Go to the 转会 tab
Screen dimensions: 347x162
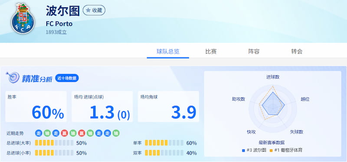(x=297, y=51)
